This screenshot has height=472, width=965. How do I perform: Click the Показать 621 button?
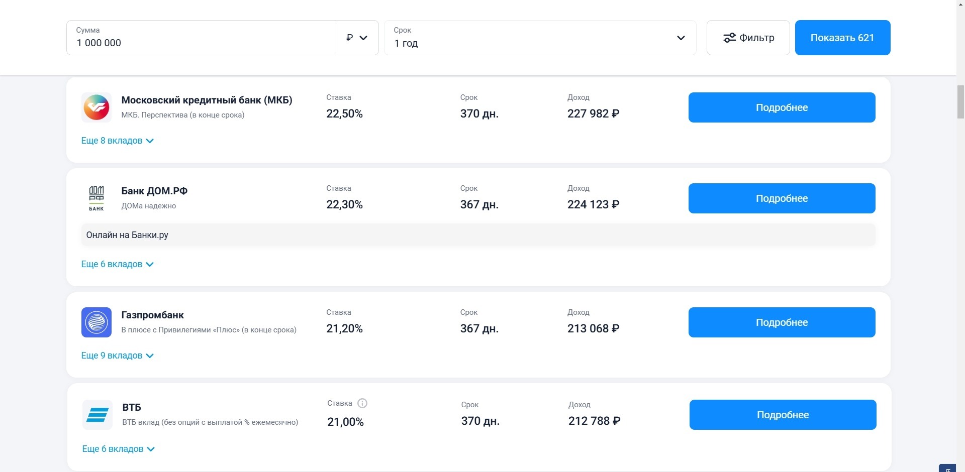click(843, 38)
